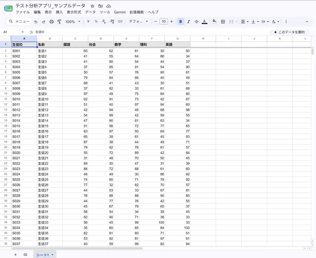Click the font size field showing 10
The width and height of the screenshot is (316, 258).
point(164,21)
